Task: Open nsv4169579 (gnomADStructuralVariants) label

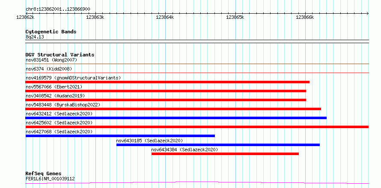Action: [73, 78]
